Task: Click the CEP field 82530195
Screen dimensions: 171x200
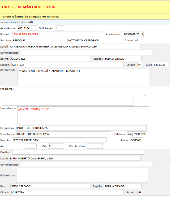Action: [x=161, y=65]
